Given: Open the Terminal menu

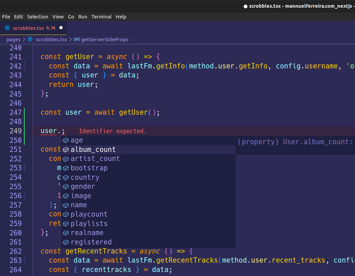Looking at the screenshot, I should tap(102, 17).
